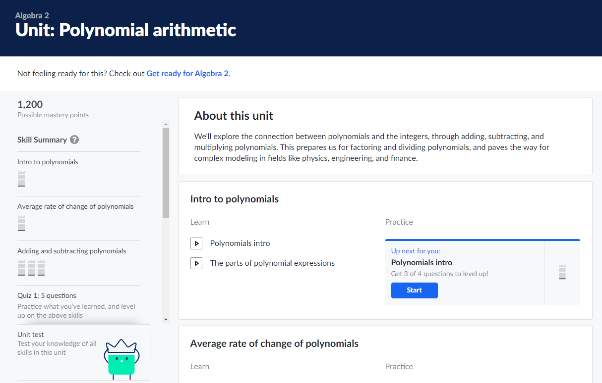This screenshot has width=602, height=383.
Task: Open the Polynomials intro video lesson
Action: point(240,243)
